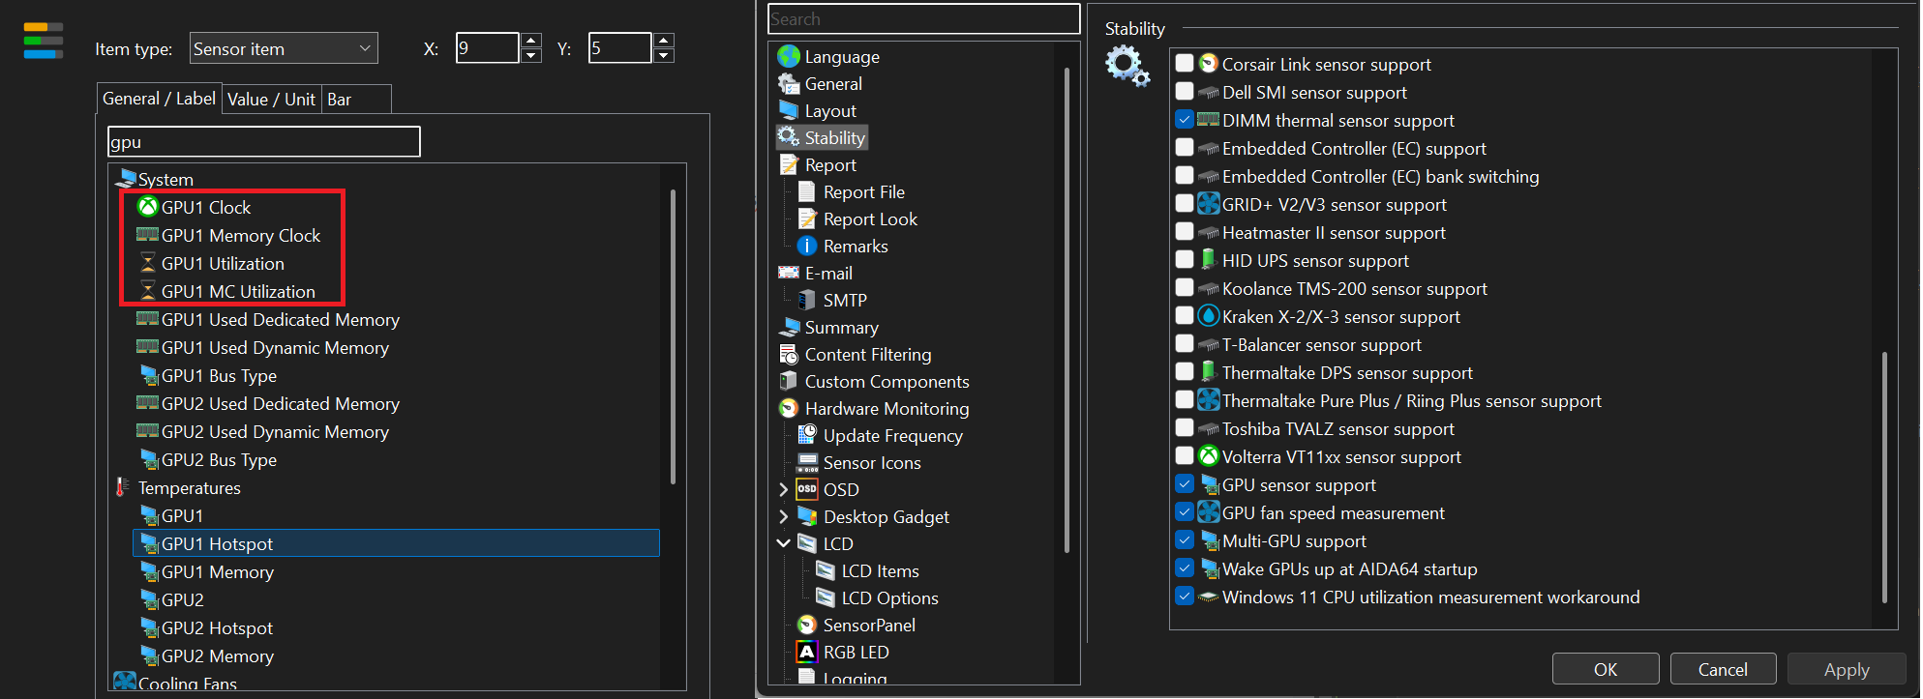This screenshot has width=1923, height=699.
Task: Click the SMTP server icon
Action: pyautogui.click(x=807, y=300)
